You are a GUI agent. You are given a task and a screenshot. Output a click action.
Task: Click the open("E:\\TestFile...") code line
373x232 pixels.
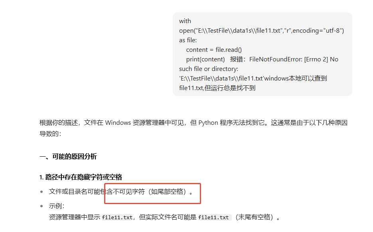tap(261, 31)
